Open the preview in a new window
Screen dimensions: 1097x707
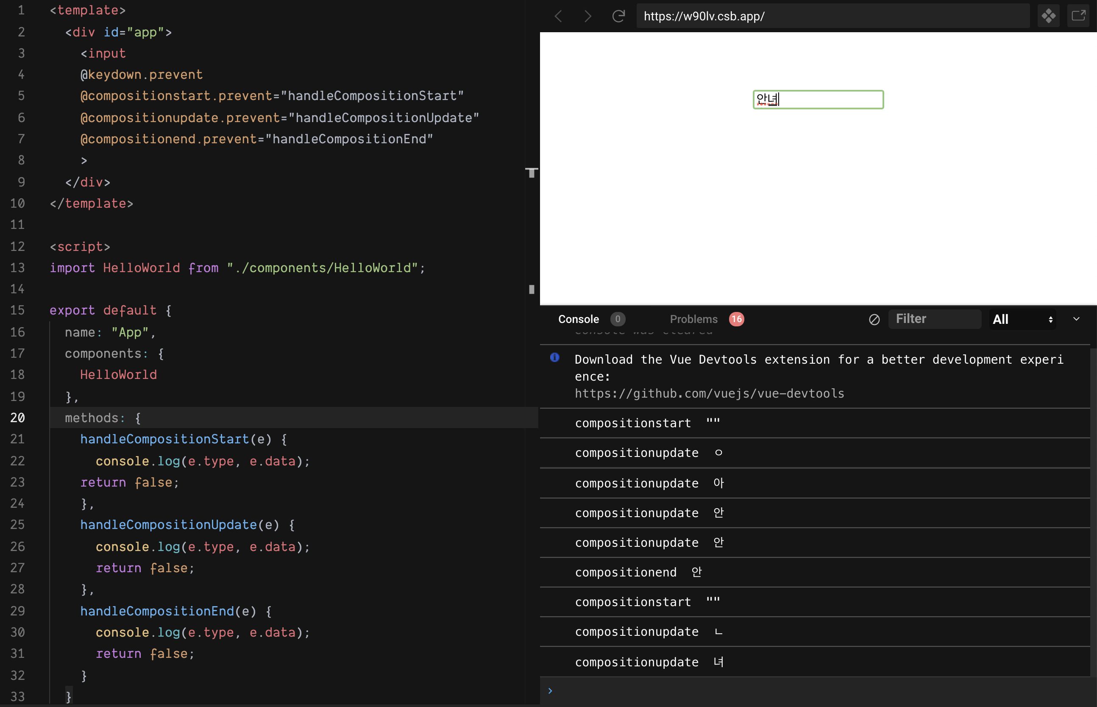pos(1078,17)
